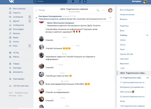
Task: Click the Поиск search field
Action: click(50, 1)
